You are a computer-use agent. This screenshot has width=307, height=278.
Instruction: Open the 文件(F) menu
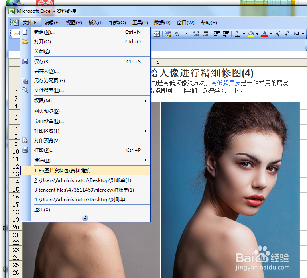[30, 23]
